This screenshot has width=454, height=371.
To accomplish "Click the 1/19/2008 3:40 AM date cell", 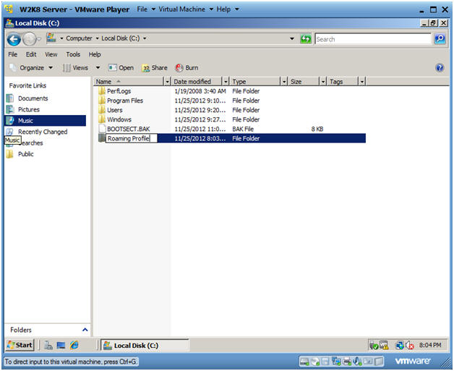I will point(200,91).
